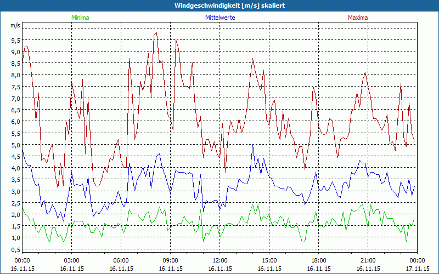Click the 8,5 y-axis value

[x=15, y=64]
